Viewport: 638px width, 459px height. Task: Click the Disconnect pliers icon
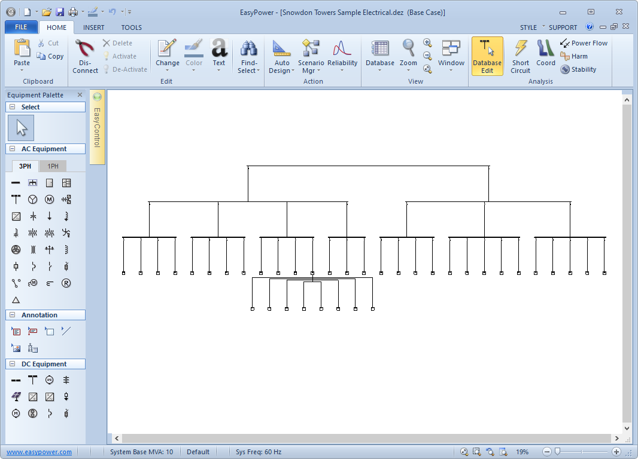tap(86, 56)
